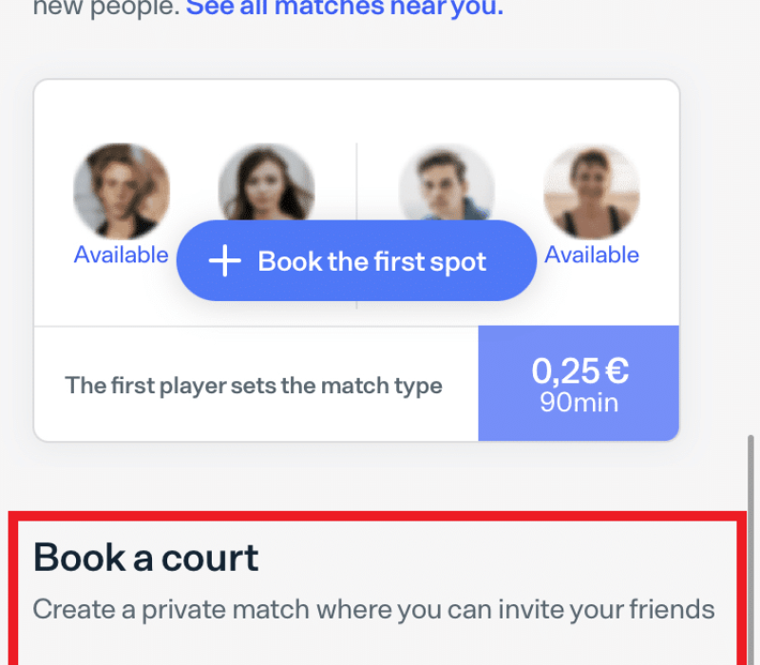Click the plus icon on Book the first spot
This screenshot has width=760, height=665.
[x=224, y=261]
